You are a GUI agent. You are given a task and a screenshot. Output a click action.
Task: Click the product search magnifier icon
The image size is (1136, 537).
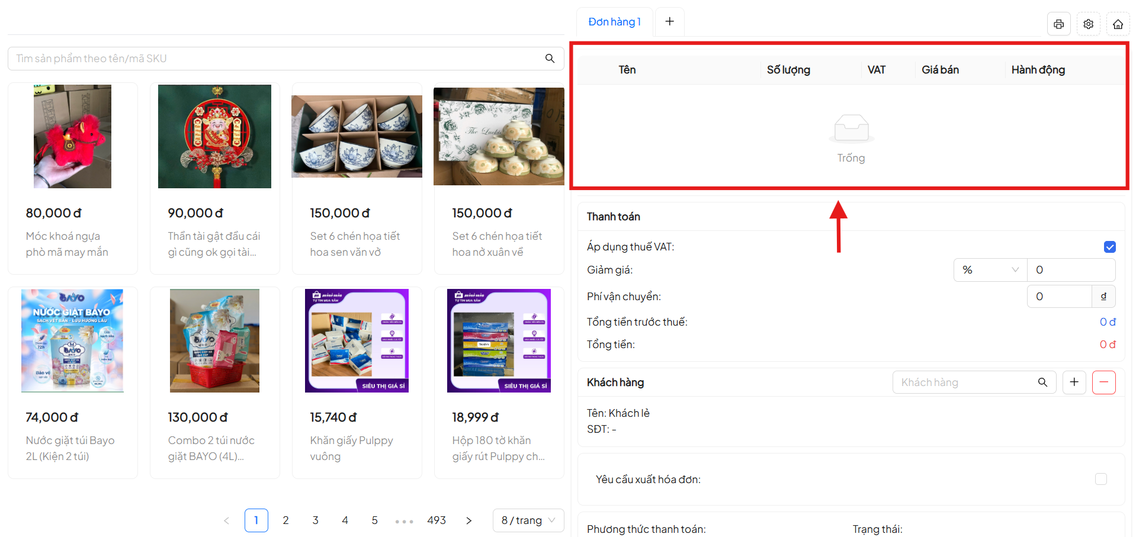point(550,59)
